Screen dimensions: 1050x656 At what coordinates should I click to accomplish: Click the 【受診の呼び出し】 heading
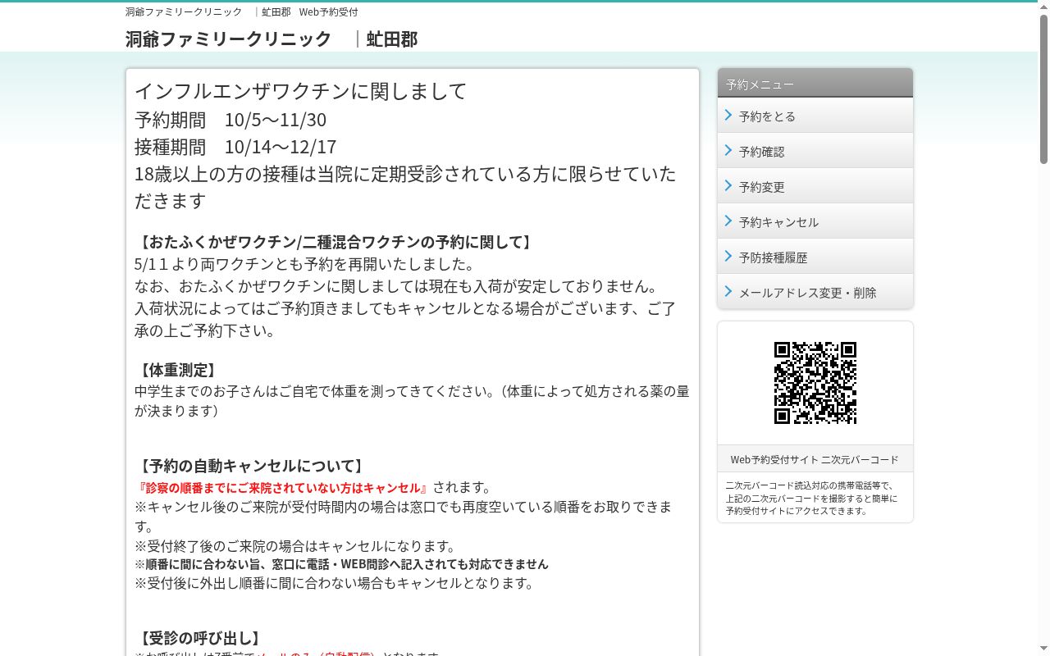pyautogui.click(x=199, y=638)
